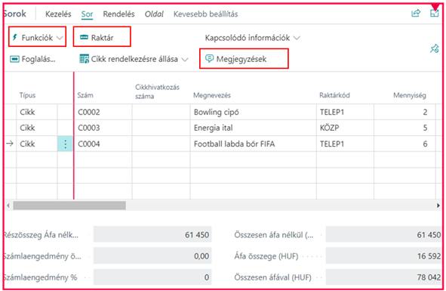446x291 pixels.
Task: Click the Raktárkód column header
Action: pos(334,95)
